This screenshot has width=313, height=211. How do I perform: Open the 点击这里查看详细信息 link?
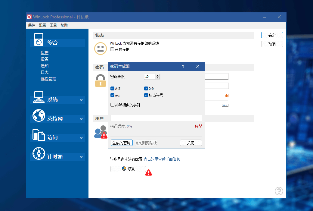pyautogui.click(x=162, y=159)
